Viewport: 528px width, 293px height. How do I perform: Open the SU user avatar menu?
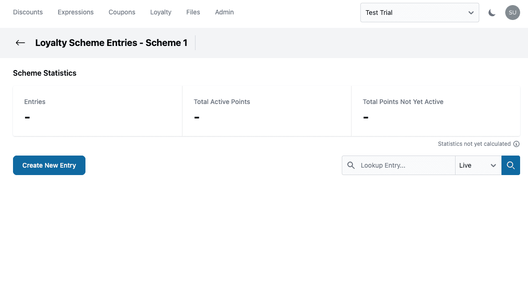512,13
